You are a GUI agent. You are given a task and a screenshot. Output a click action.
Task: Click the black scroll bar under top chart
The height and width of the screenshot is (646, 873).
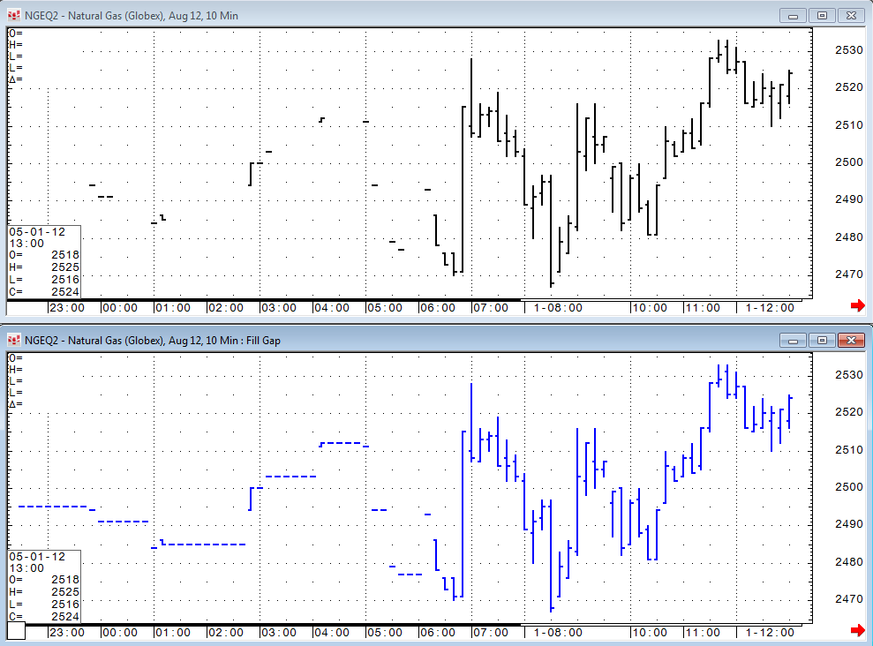(x=265, y=300)
